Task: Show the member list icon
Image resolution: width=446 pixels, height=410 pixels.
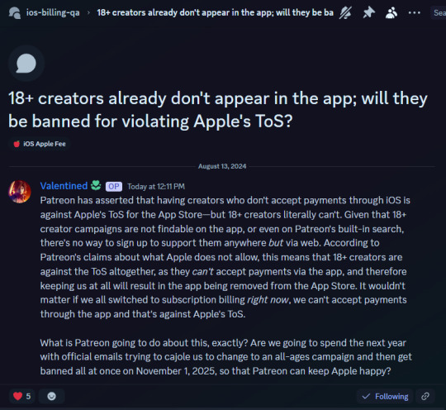Action: [391, 13]
